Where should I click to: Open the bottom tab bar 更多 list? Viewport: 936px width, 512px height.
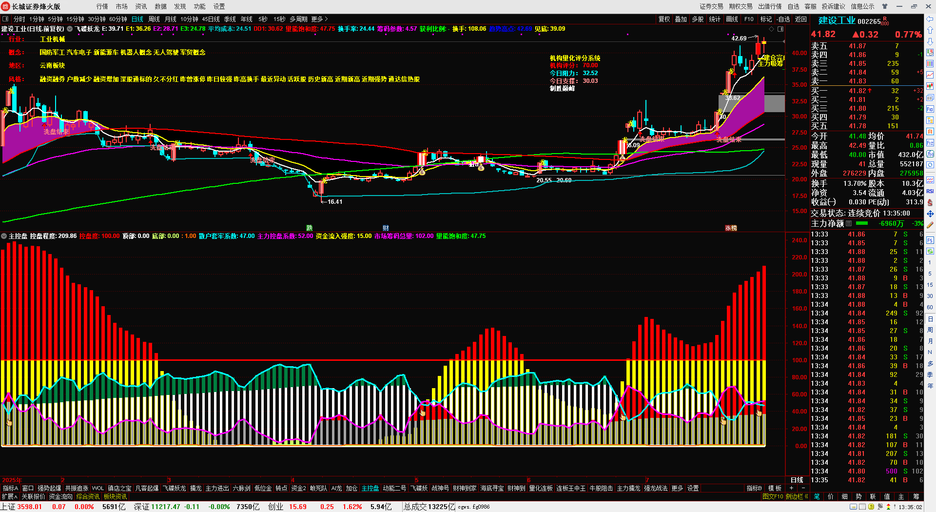(677, 488)
